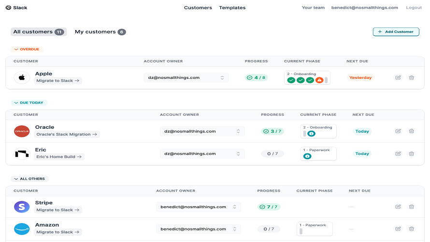Open the Templates menu
Viewport: 430px width, 242px height.
[232, 8]
